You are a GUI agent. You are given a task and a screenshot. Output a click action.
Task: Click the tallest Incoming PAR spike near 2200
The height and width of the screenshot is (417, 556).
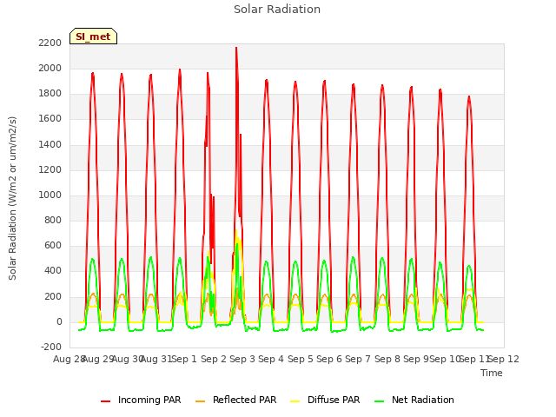pyautogui.click(x=236, y=49)
